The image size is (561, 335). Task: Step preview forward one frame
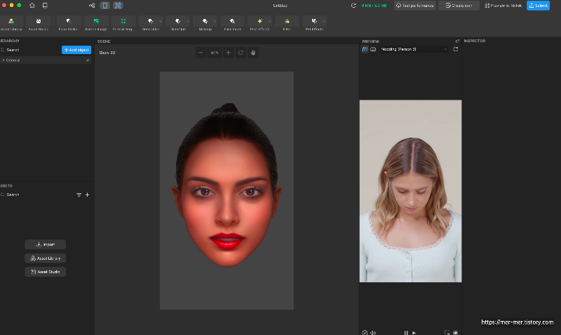click(414, 332)
